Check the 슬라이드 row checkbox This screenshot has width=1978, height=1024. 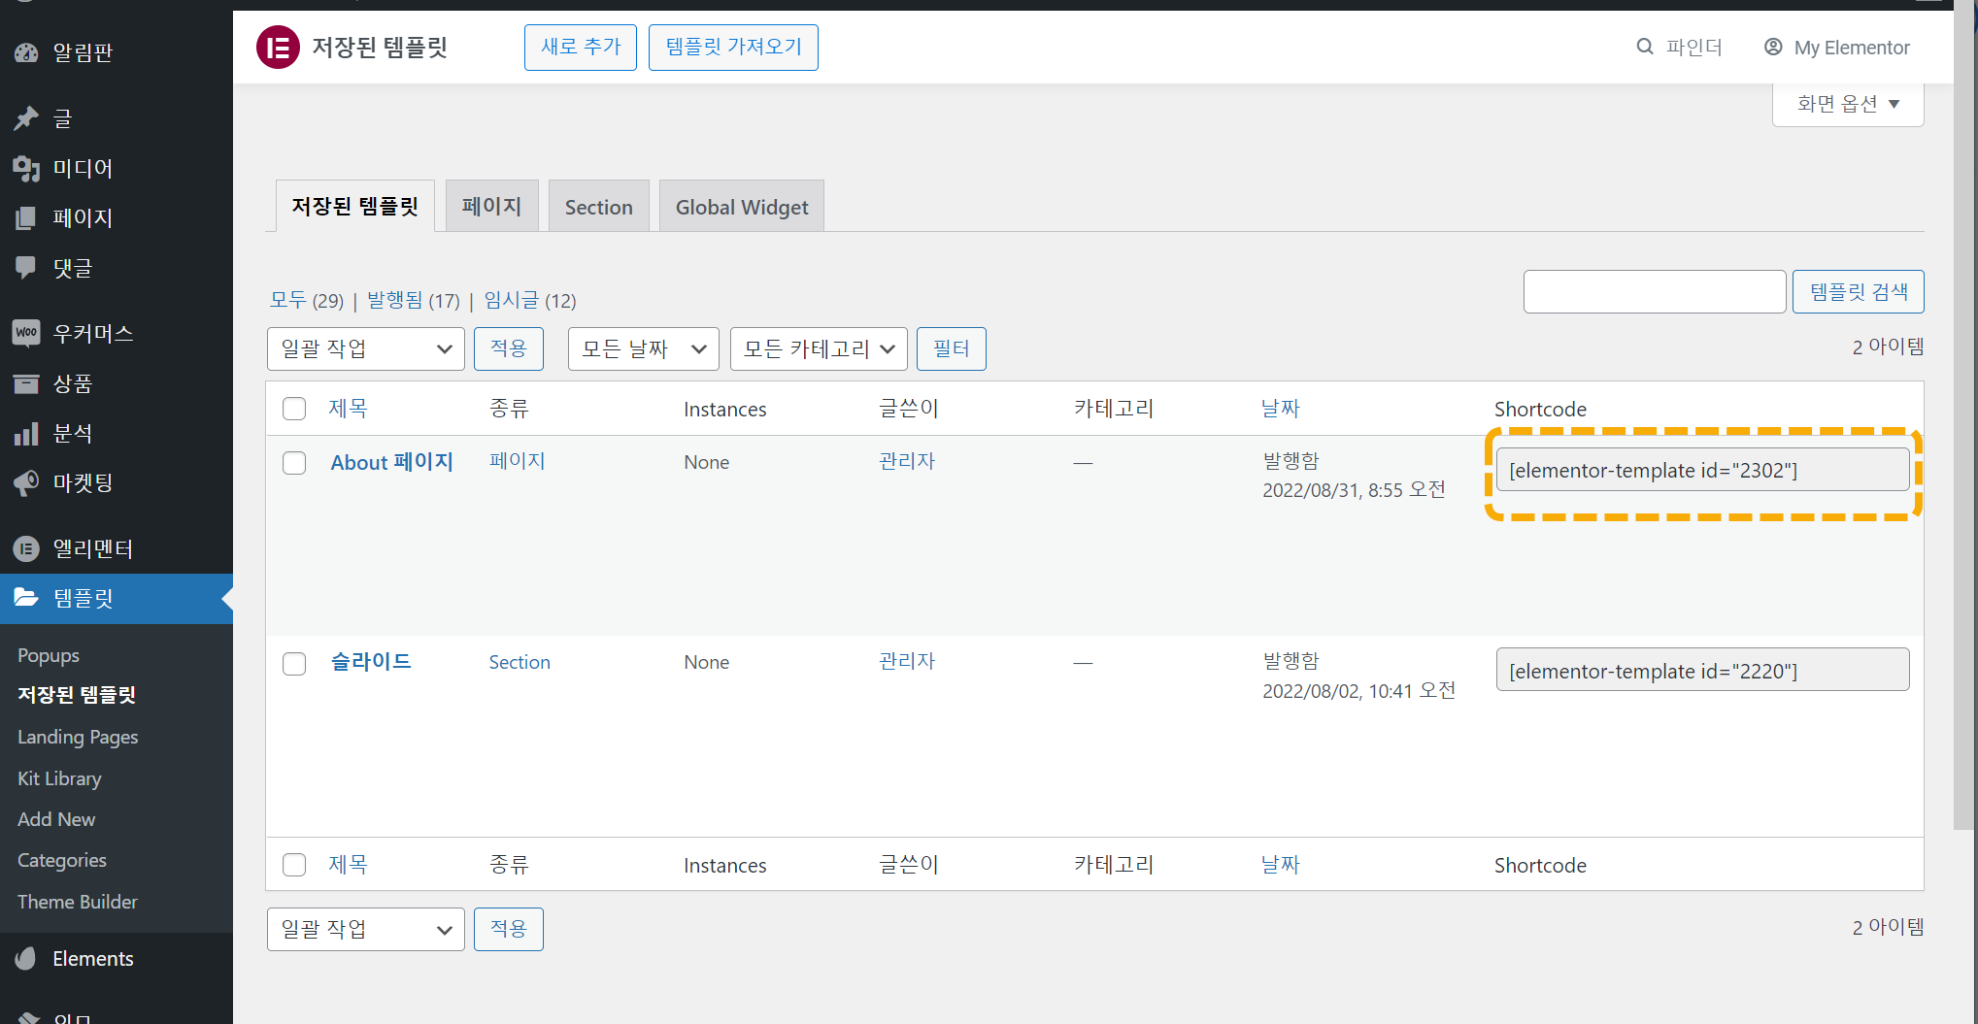[294, 663]
